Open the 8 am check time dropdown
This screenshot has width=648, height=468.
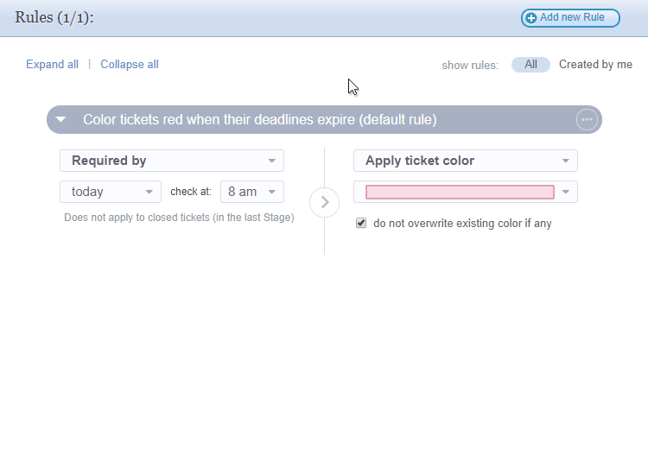[x=251, y=192]
